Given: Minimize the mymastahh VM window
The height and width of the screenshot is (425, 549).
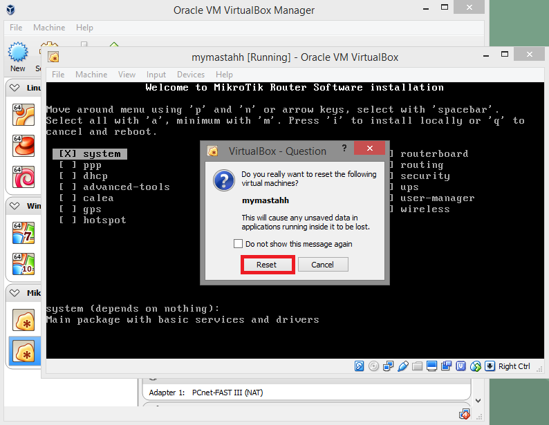Looking at the screenshot, I should tap(486, 55).
